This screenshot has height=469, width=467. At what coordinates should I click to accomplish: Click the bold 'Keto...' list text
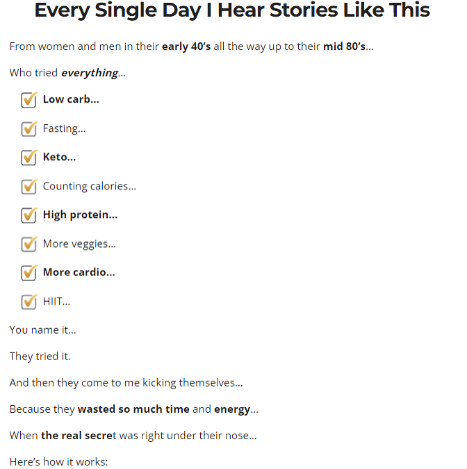coord(59,157)
